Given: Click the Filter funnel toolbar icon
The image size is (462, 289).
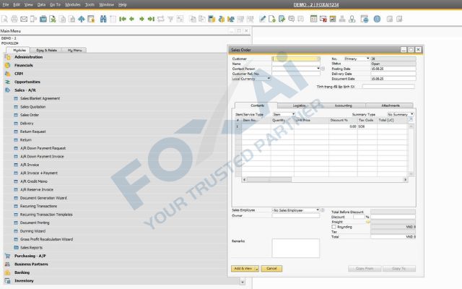Looking at the screenshot, I should 170,20.
